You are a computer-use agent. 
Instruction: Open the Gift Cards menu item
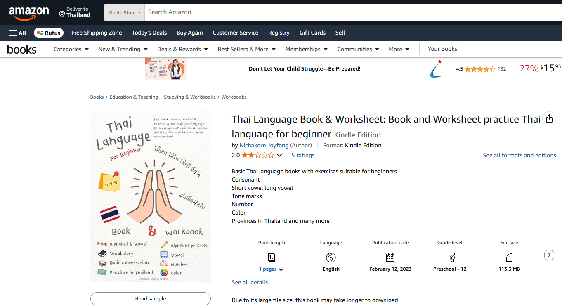(312, 33)
